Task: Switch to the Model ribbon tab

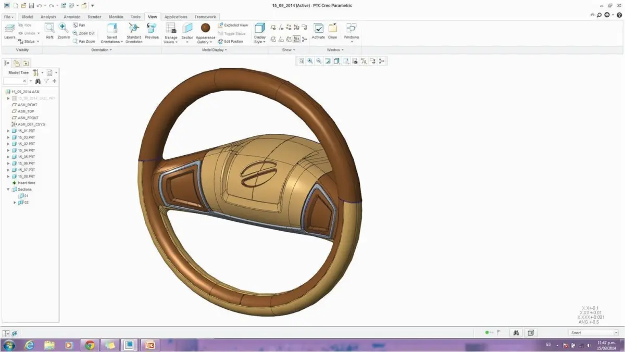Action: tap(28, 17)
